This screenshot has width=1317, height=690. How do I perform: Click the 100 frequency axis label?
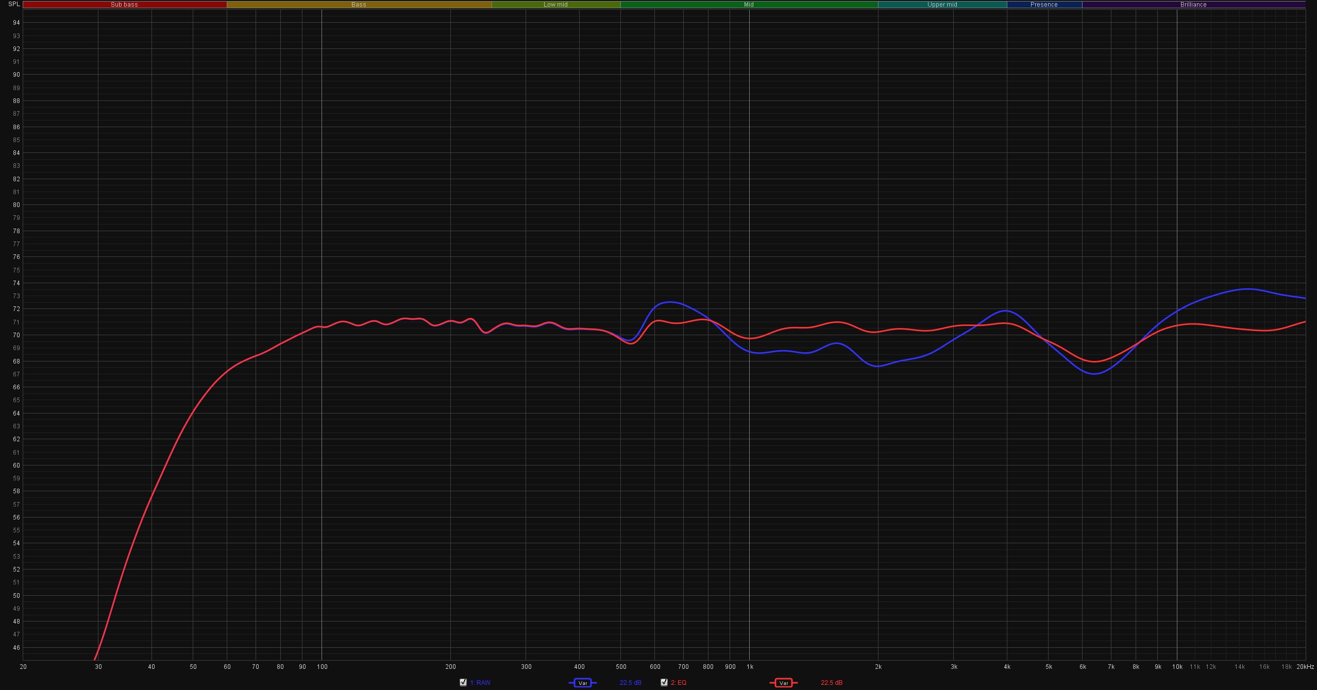point(322,667)
